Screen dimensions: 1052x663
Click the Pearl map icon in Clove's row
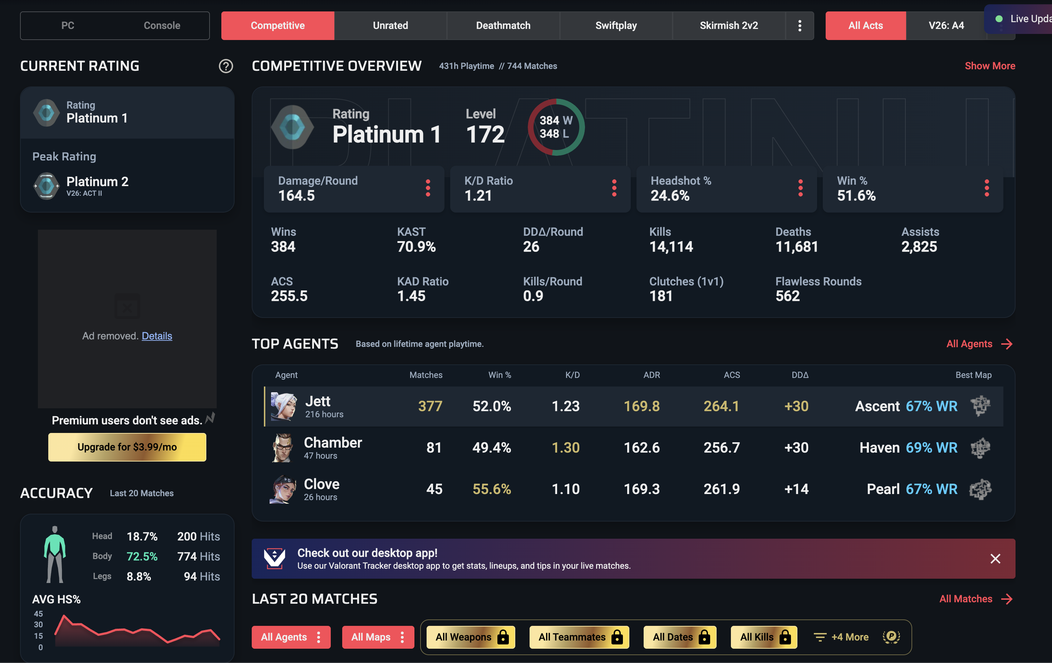pyautogui.click(x=980, y=489)
